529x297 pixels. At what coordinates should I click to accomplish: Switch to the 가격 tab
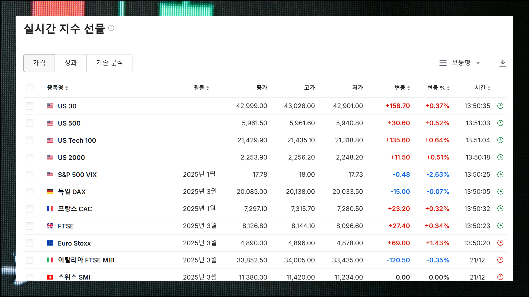point(39,63)
